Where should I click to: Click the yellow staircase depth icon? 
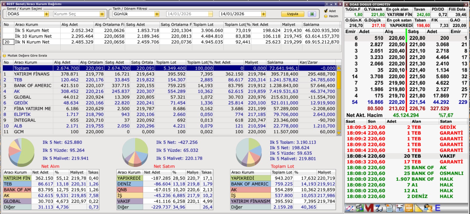pos(418,208)
